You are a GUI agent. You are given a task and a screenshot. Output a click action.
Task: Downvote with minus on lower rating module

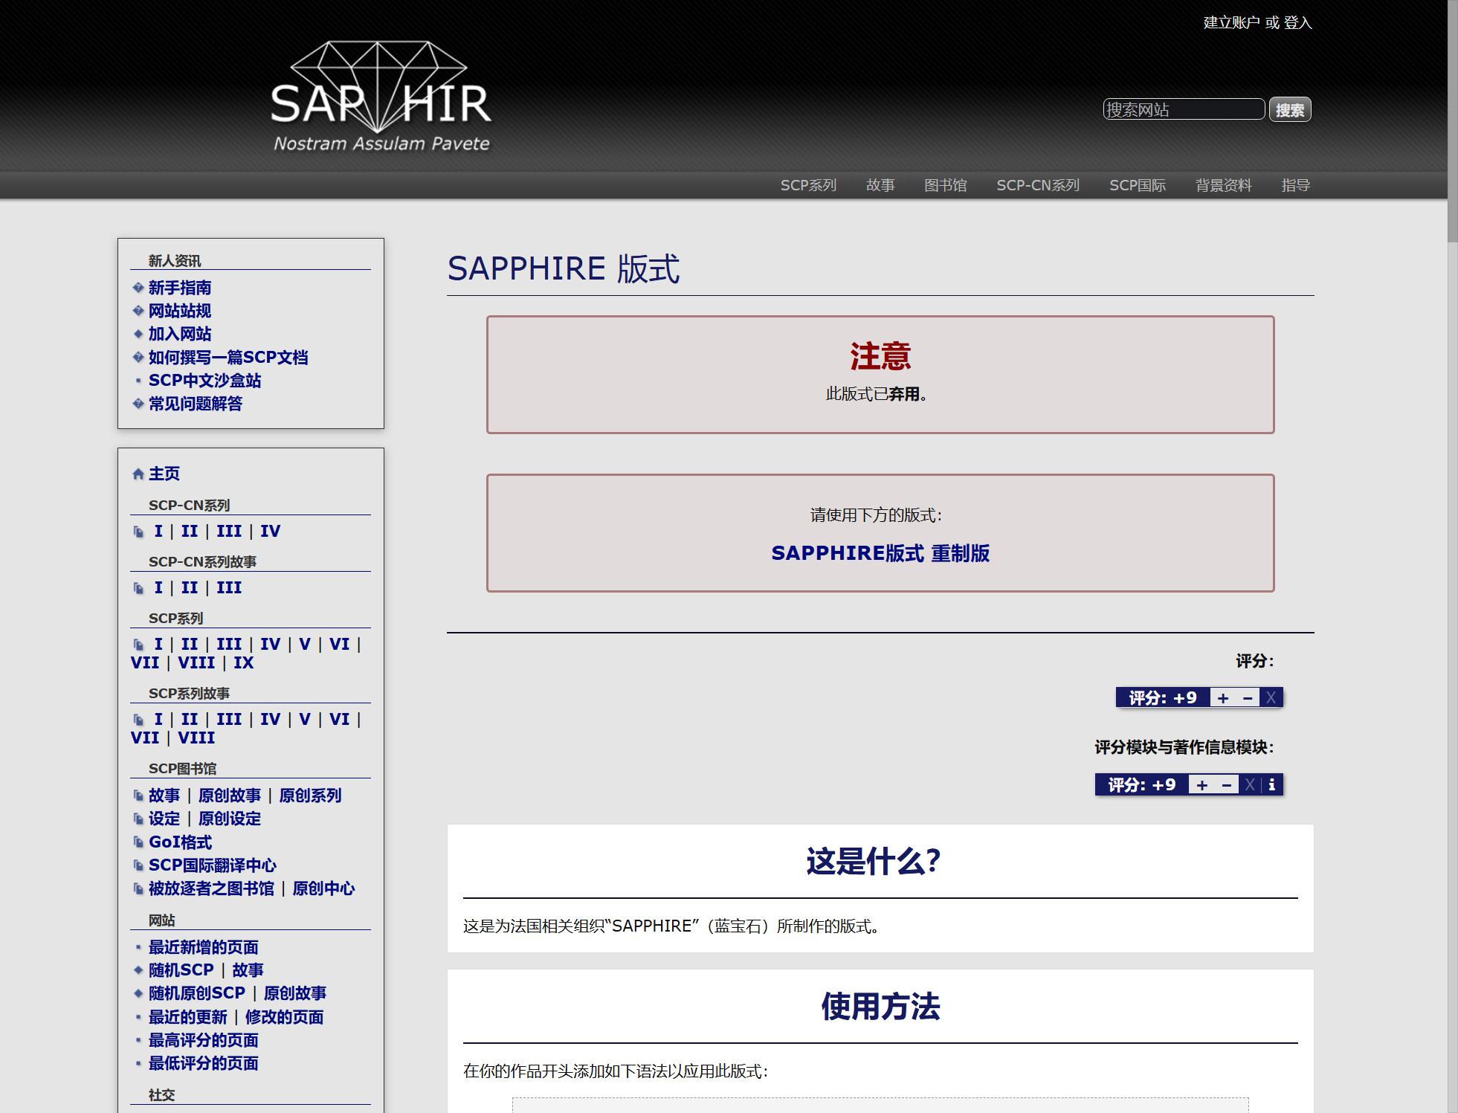click(1227, 785)
